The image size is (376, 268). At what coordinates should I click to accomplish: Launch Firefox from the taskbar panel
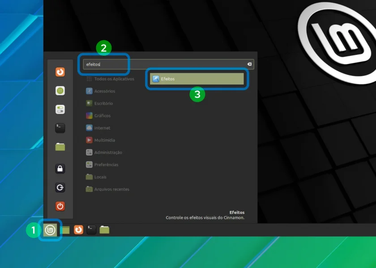pyautogui.click(x=78, y=230)
